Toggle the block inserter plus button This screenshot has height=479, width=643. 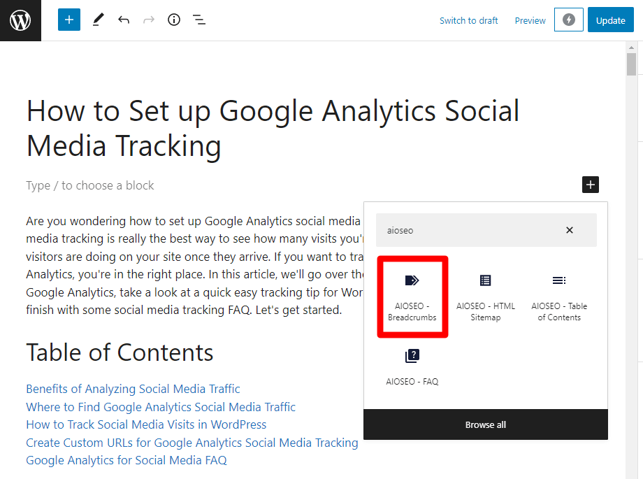point(69,20)
